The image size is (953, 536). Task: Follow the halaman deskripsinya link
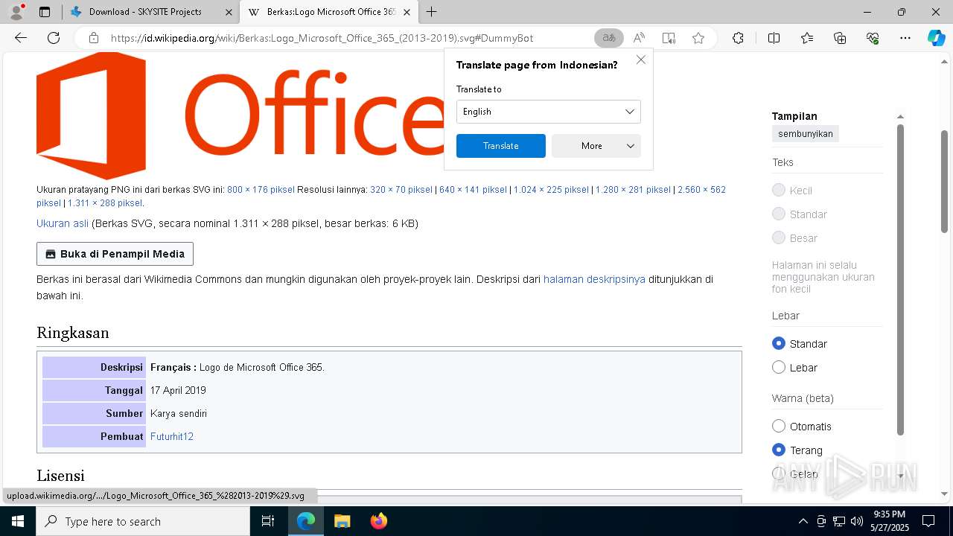click(x=594, y=279)
